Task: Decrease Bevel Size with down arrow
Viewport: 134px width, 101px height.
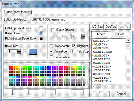Action: click(x=19, y=53)
